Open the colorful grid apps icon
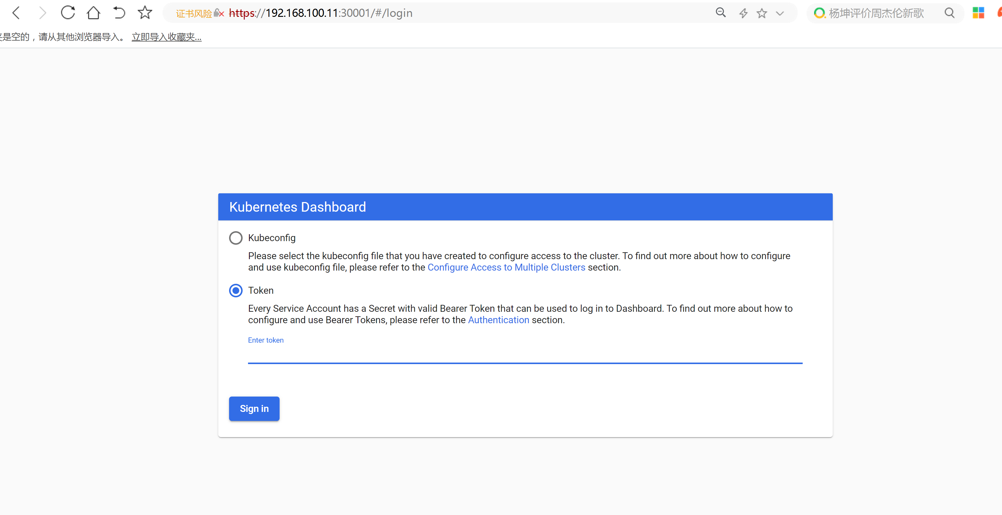Screen dimensions: 1002x515 (x=978, y=13)
